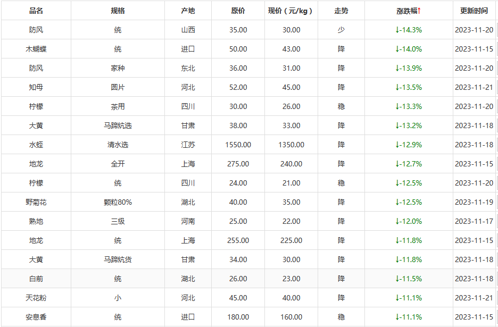Open the 安息香 product name
This screenshot has height=327, width=498.
(36, 317)
